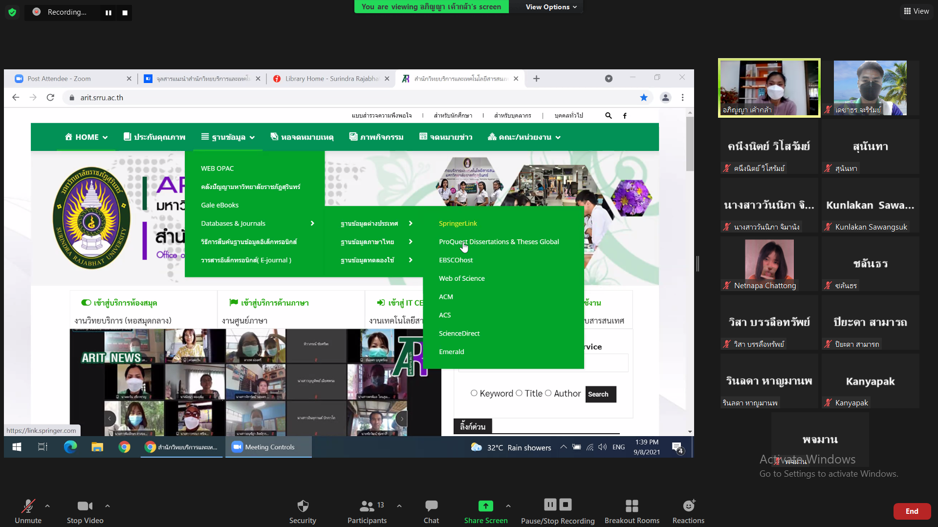Bookmark this page with star icon
The image size is (938, 527).
pyautogui.click(x=644, y=98)
